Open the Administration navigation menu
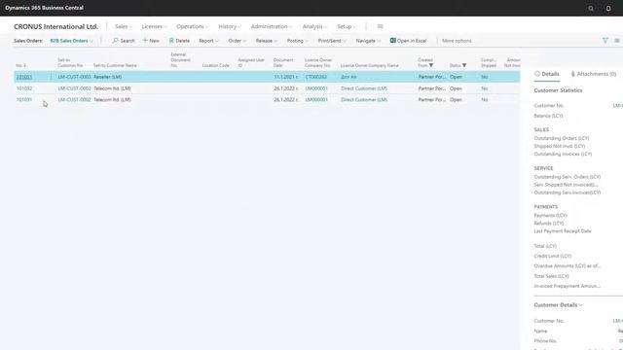623x350 pixels. coord(272,26)
